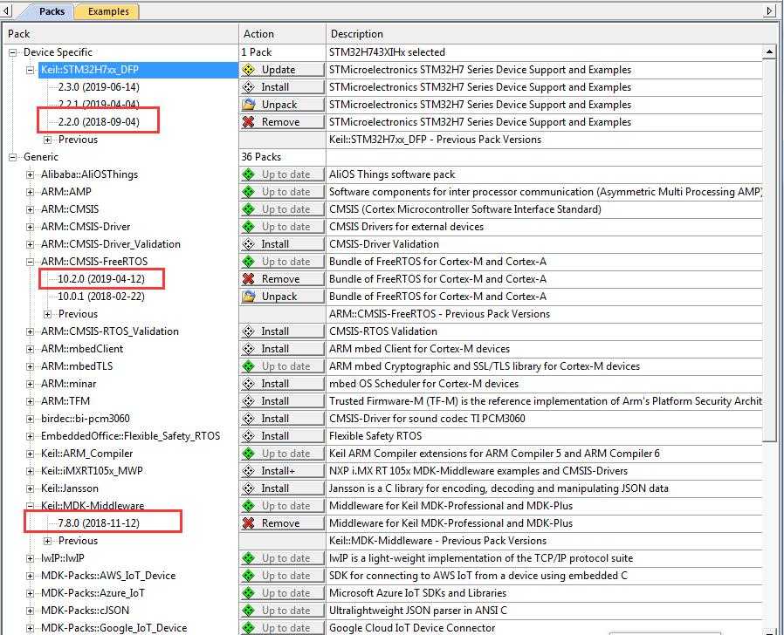Click install icon for birdec::bi-pcm3060
The image size is (784, 635).
coord(249,419)
